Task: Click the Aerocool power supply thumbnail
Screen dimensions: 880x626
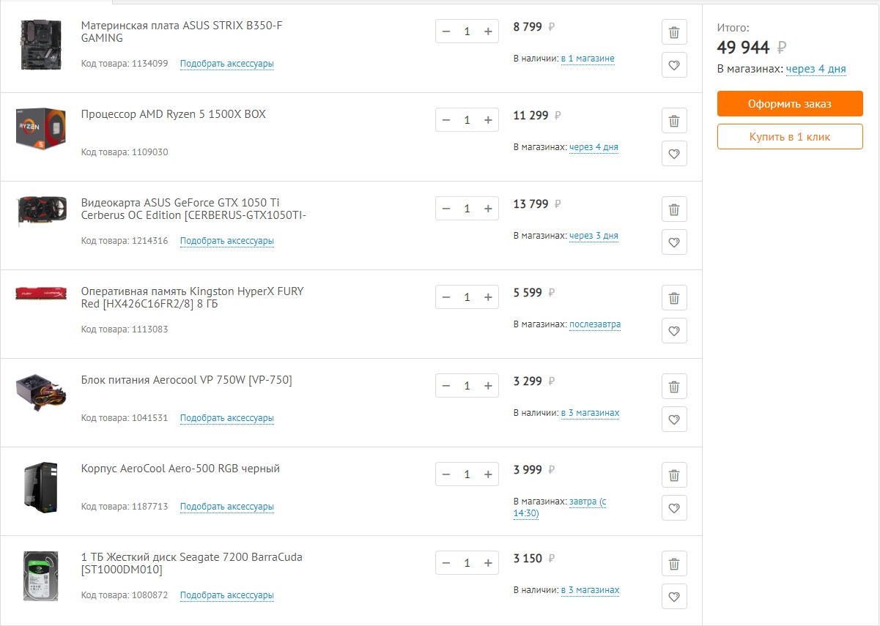Action: (41, 392)
